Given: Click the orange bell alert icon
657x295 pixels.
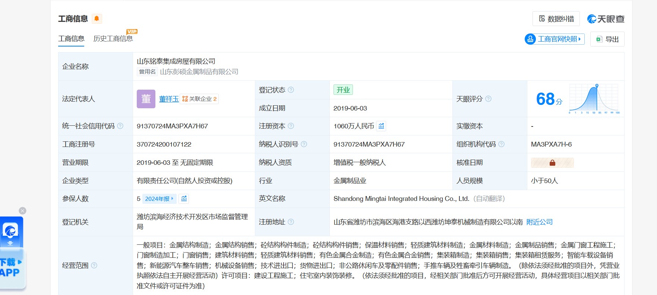Looking at the screenshot, I should tap(97, 19).
